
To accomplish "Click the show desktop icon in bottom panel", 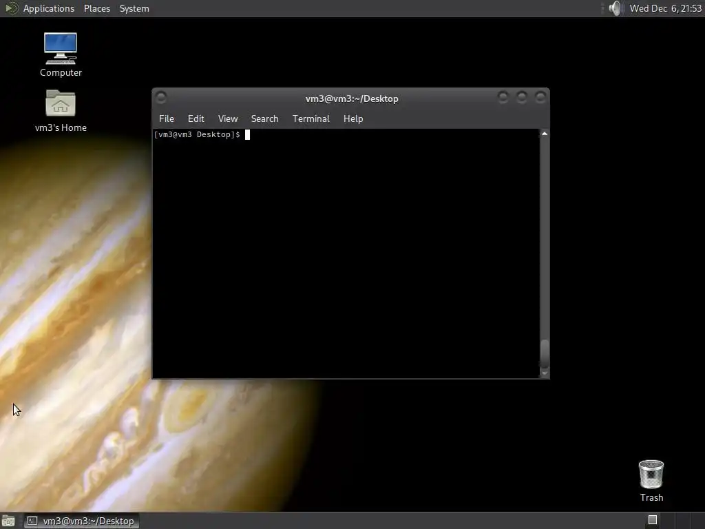I will point(8,521).
